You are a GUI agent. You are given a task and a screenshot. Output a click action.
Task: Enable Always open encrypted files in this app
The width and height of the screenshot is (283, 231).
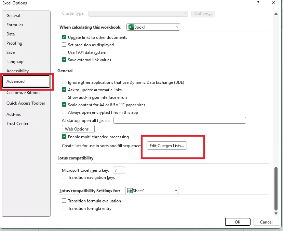pos(64,112)
